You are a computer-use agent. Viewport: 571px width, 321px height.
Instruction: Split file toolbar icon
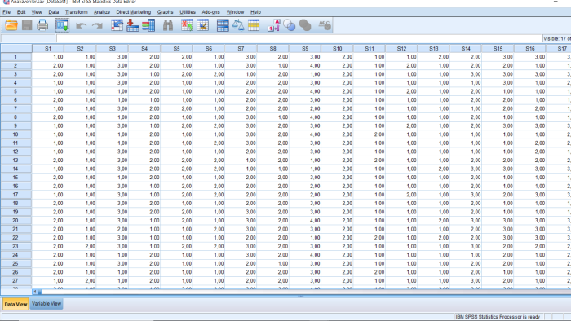pyautogui.click(x=223, y=25)
